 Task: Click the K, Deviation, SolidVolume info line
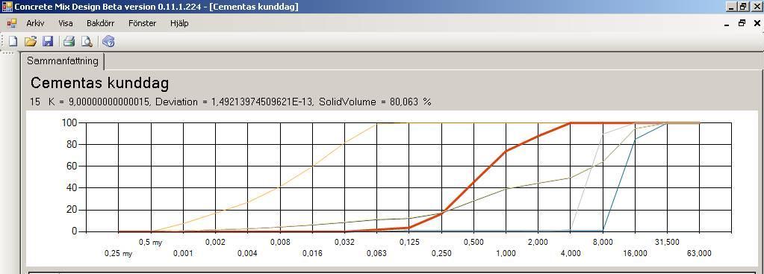click(231, 102)
